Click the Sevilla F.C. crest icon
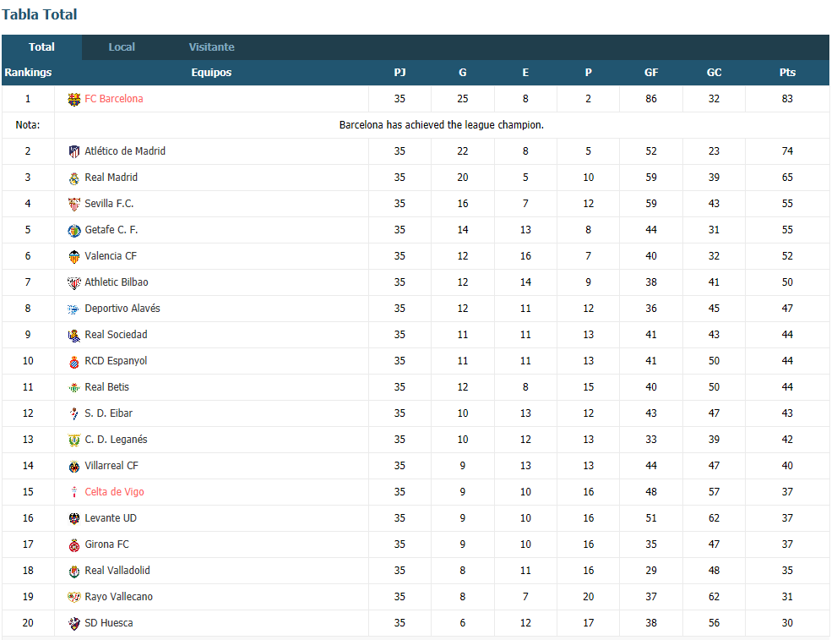 74,204
